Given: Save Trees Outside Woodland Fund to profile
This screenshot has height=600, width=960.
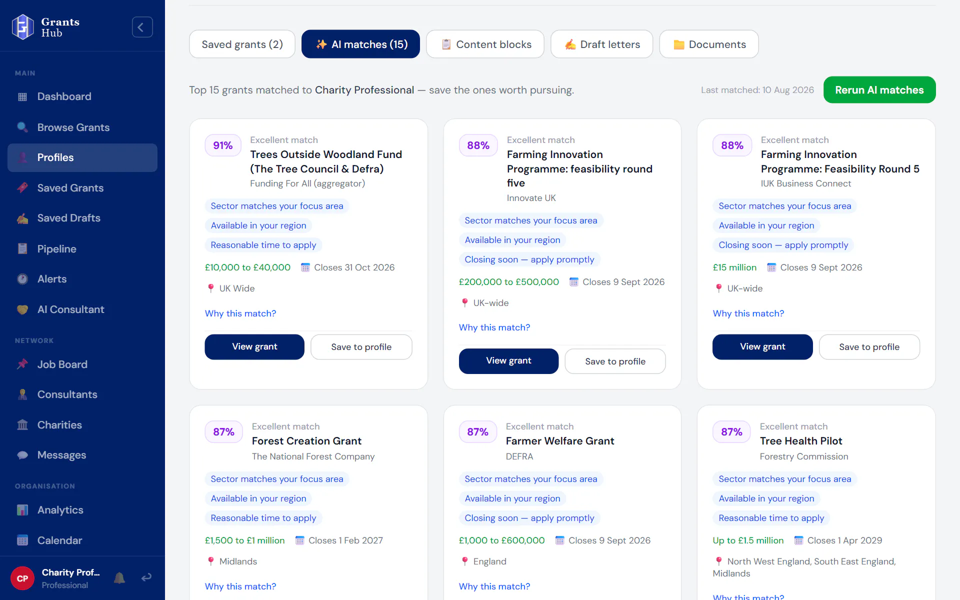Looking at the screenshot, I should 361,346.
